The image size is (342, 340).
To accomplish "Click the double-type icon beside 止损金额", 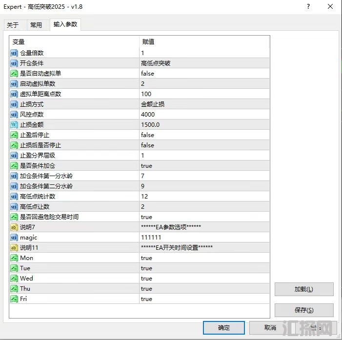I will pos(14,125).
